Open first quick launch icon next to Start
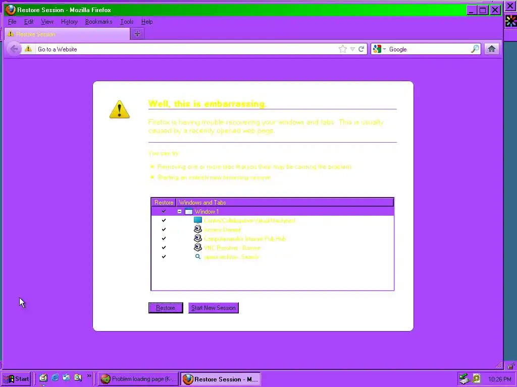 pyautogui.click(x=43, y=378)
